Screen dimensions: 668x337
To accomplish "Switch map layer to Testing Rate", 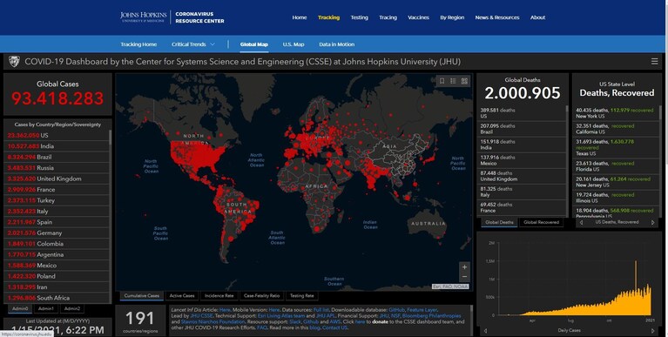I will pyautogui.click(x=301, y=296).
